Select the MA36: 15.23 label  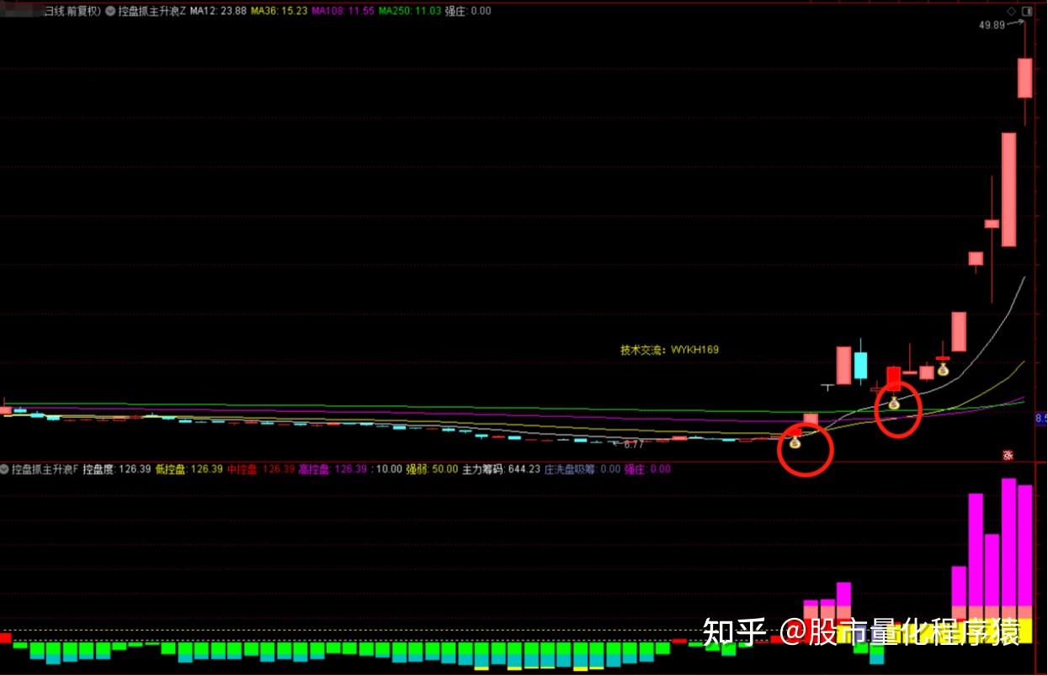coord(279,11)
